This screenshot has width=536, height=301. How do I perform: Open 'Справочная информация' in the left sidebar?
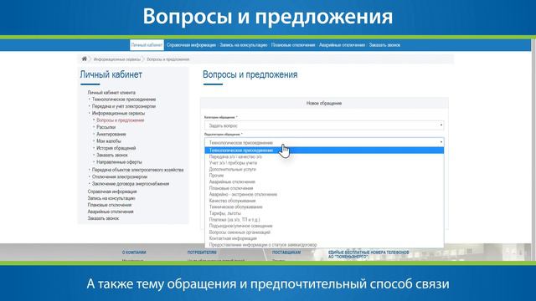click(x=112, y=191)
